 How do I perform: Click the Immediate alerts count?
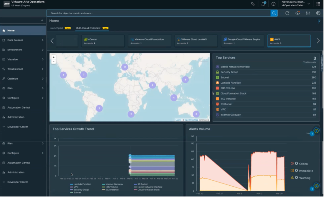296,171
